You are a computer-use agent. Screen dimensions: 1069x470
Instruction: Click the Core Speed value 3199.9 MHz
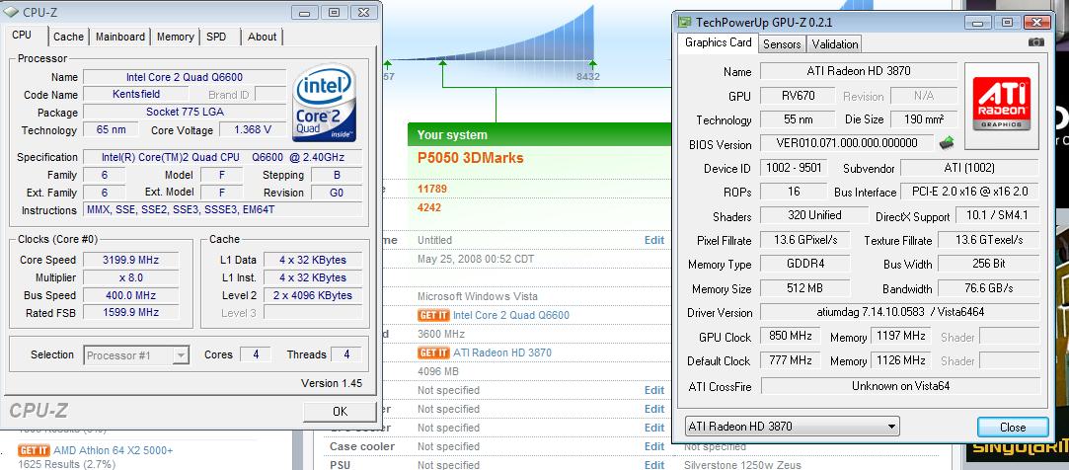[x=130, y=260]
